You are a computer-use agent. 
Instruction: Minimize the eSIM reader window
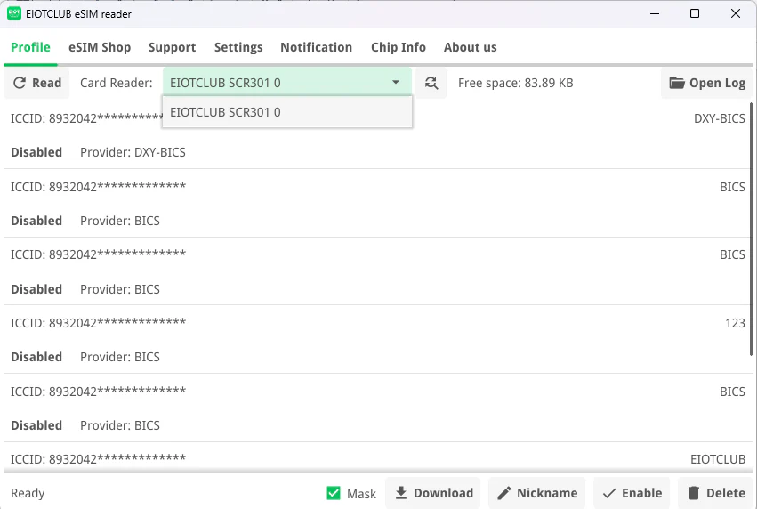pyautogui.click(x=655, y=13)
